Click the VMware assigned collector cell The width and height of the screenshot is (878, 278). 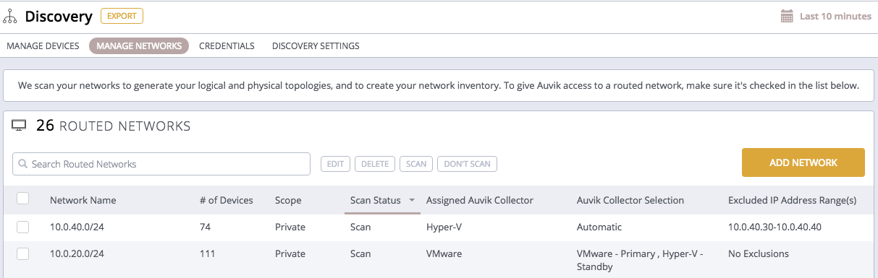(444, 253)
